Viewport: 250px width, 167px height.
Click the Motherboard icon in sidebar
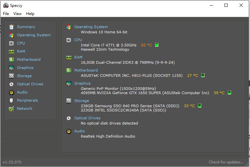(11, 60)
